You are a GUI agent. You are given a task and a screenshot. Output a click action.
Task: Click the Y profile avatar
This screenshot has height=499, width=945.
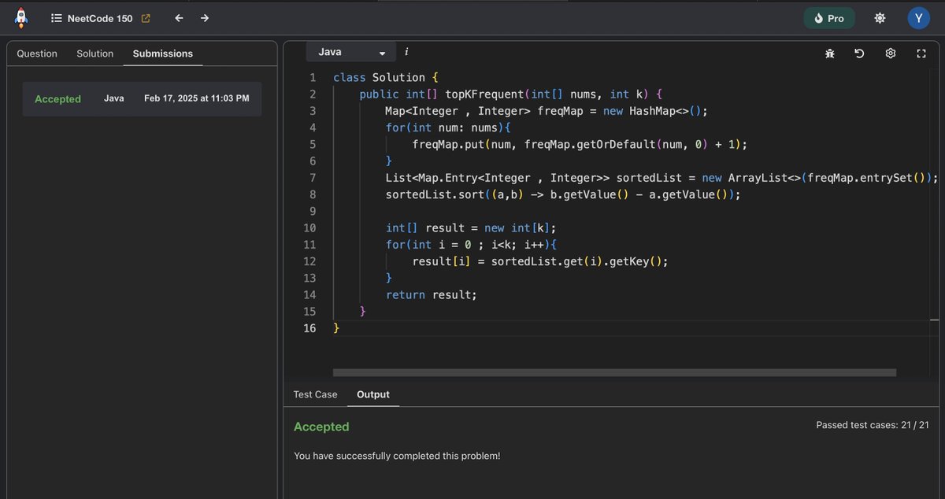(x=918, y=17)
